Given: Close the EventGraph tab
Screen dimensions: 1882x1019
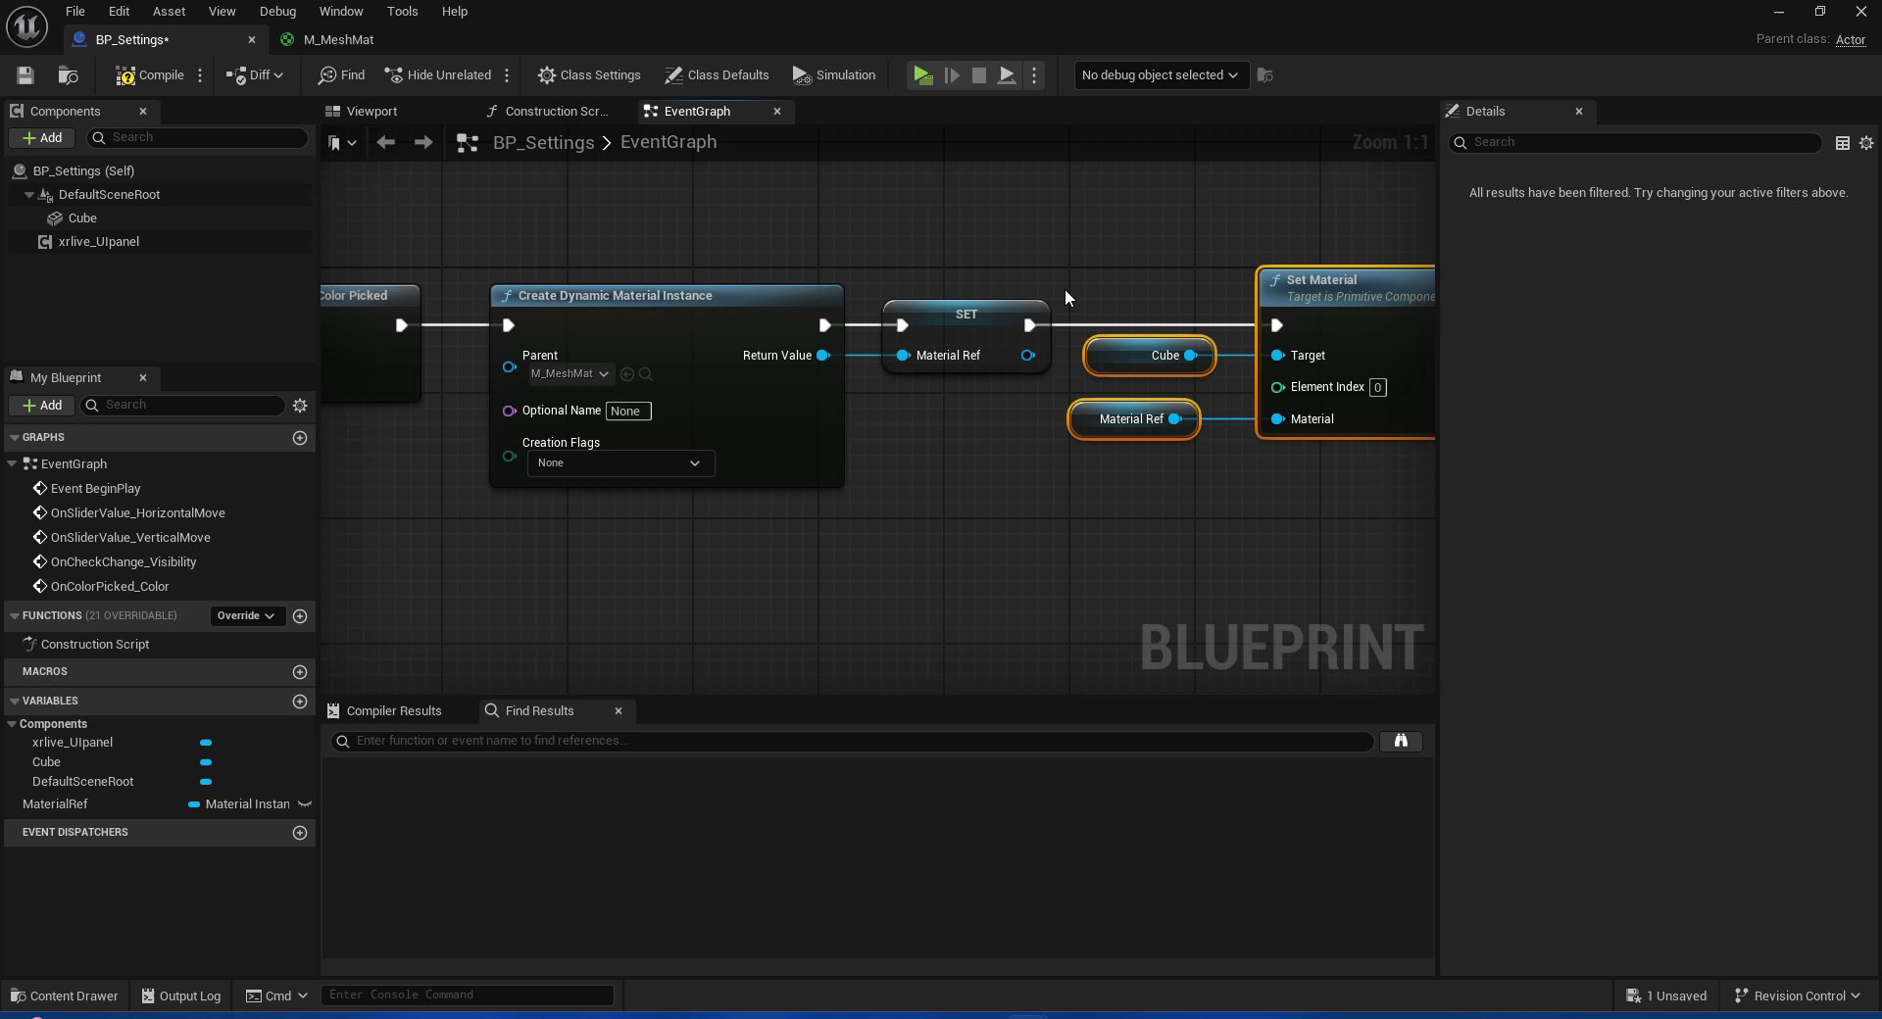Looking at the screenshot, I should 777,112.
